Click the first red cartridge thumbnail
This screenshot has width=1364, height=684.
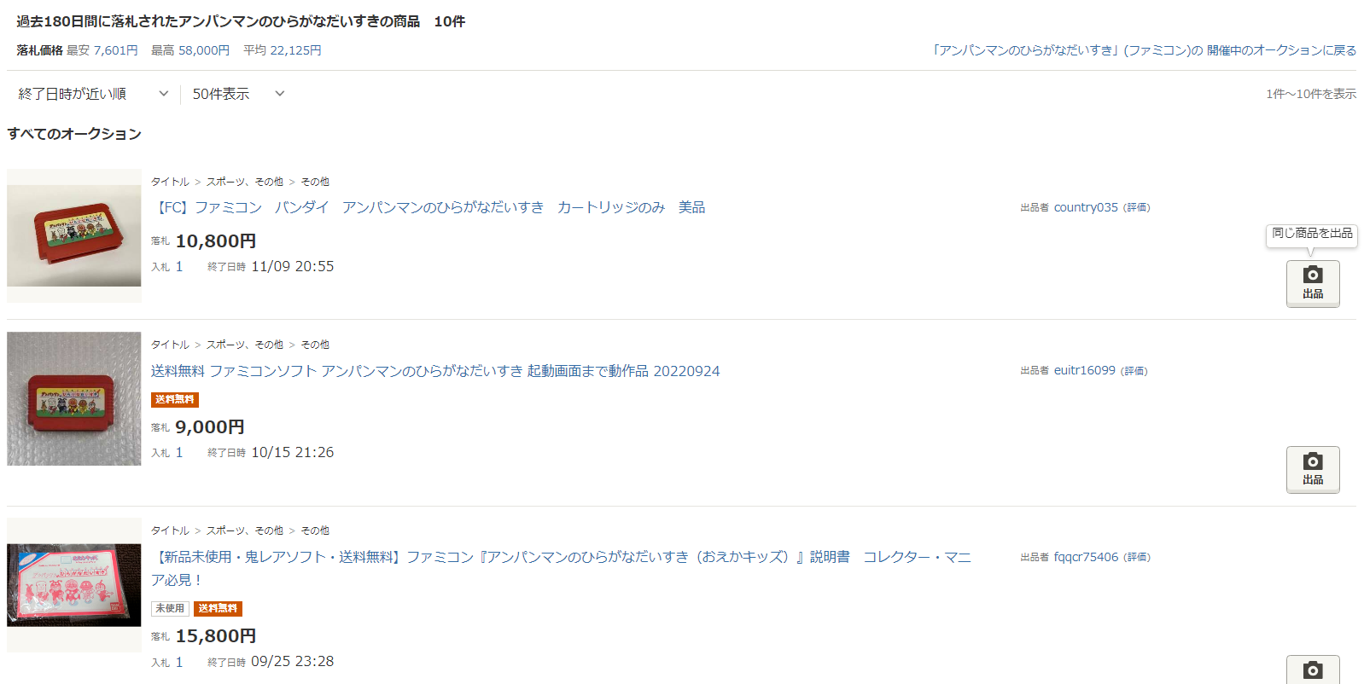point(74,235)
